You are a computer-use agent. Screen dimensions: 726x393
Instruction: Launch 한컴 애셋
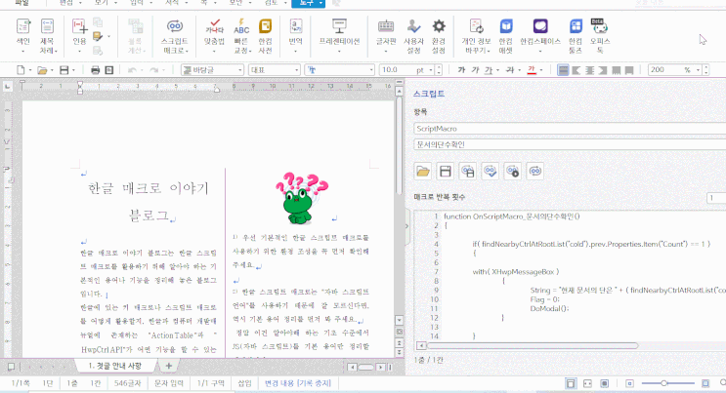pos(505,36)
